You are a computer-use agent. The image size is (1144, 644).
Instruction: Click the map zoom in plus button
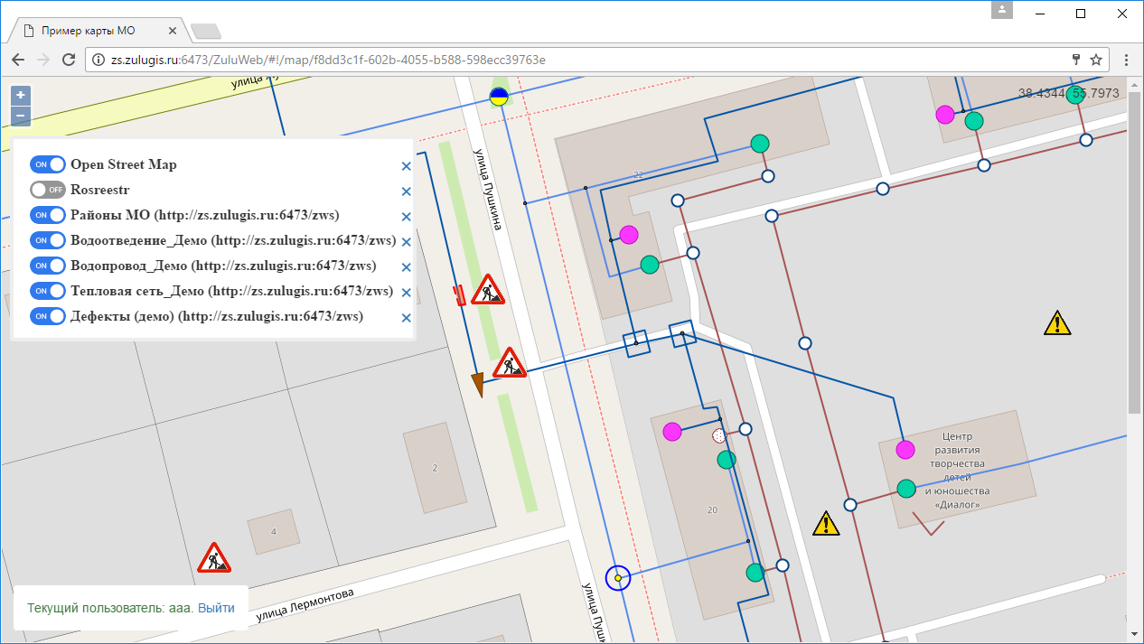click(20, 95)
